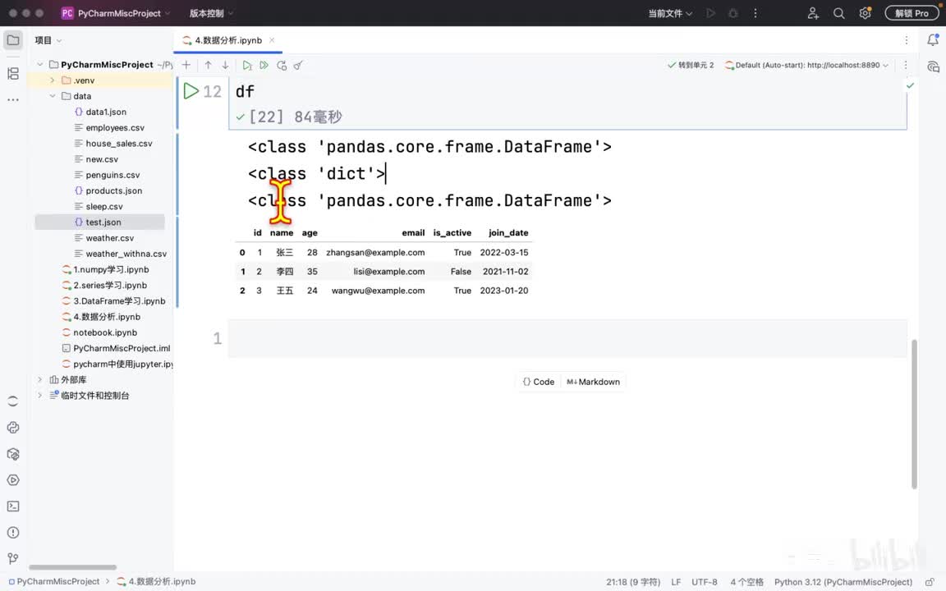Image resolution: width=946 pixels, height=591 pixels.
Task: Open the Git version control tool window
Action: tap(12, 558)
